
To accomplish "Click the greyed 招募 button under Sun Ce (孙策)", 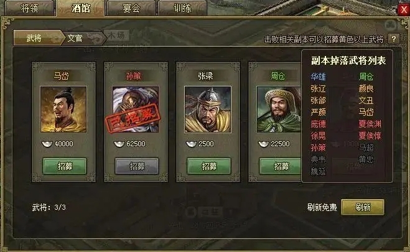I will (137, 166).
